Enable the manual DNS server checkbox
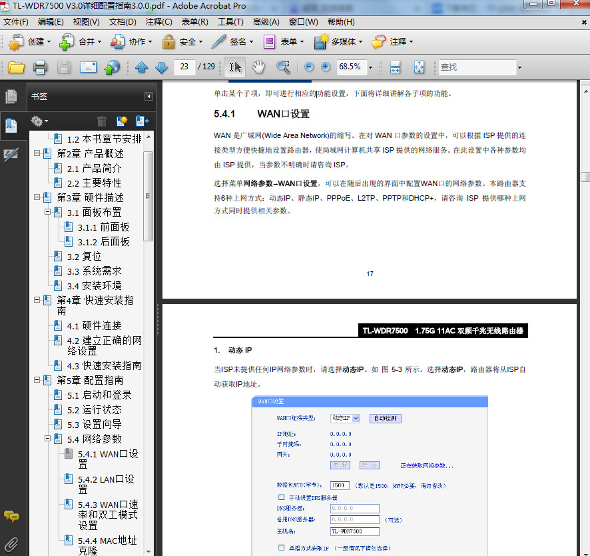590x556 pixels. point(281,497)
